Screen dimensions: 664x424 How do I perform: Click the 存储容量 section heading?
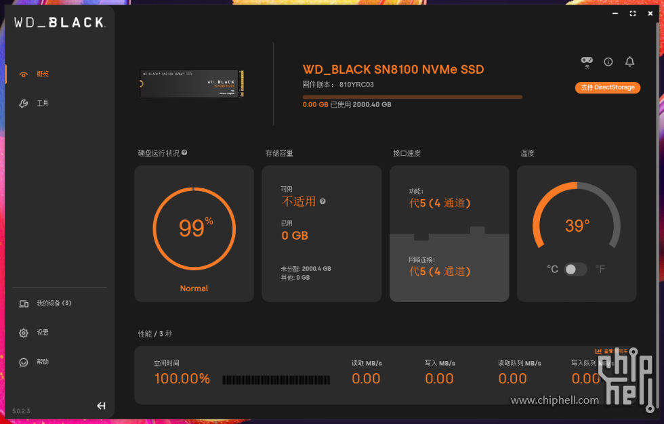(x=279, y=153)
